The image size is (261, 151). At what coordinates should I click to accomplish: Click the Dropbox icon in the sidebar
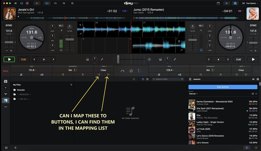pos(6,94)
